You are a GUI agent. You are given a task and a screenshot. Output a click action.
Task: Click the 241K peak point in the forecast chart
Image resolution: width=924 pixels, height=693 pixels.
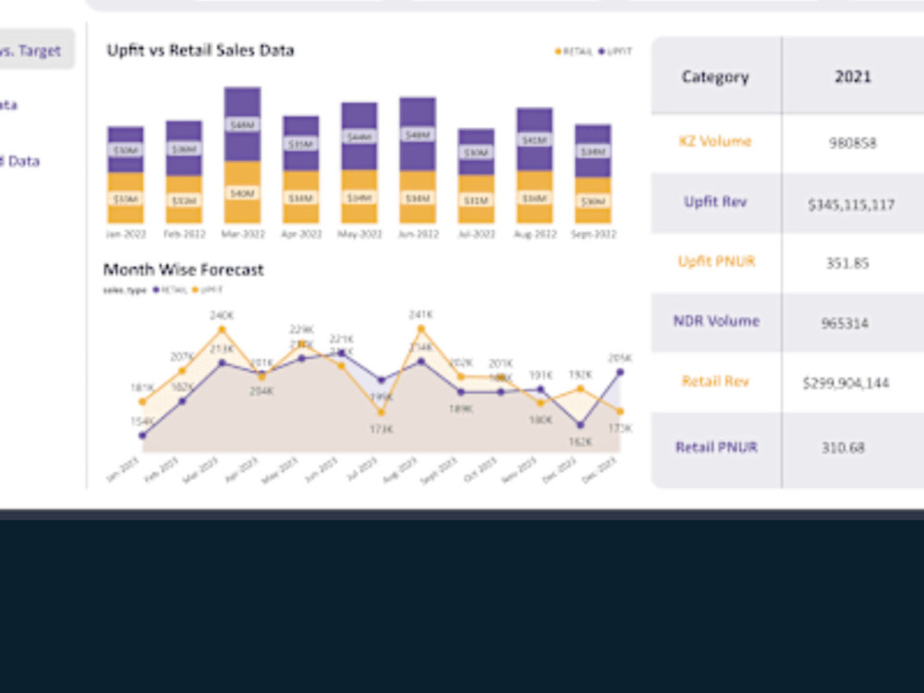click(420, 328)
